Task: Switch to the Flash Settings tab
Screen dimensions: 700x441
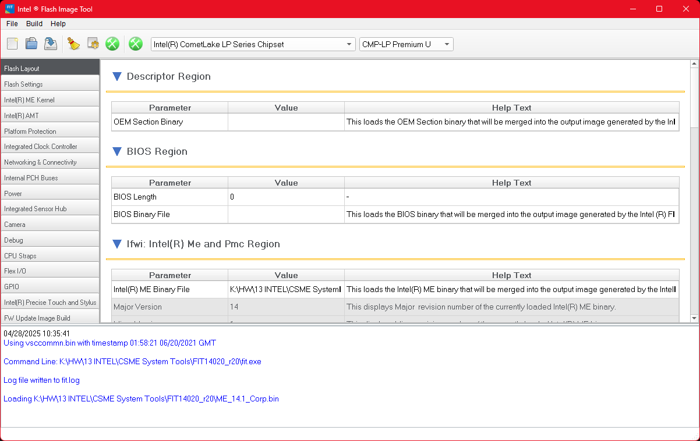Action: pos(50,84)
